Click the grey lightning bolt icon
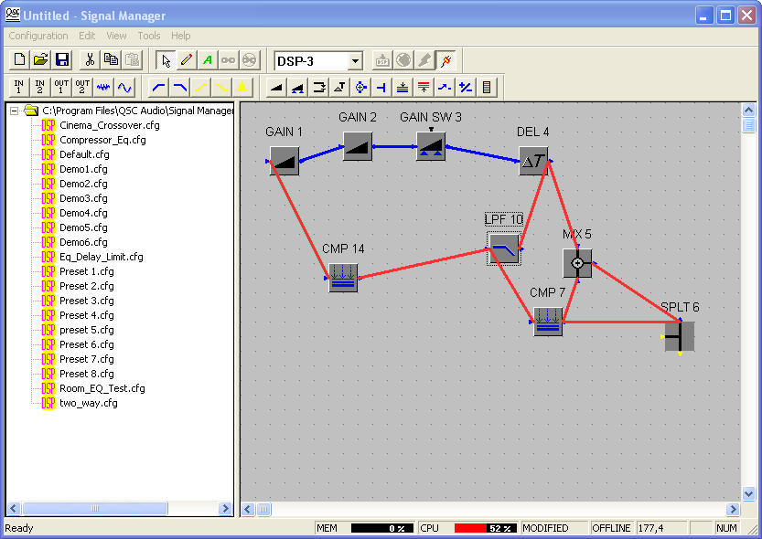 click(x=424, y=60)
